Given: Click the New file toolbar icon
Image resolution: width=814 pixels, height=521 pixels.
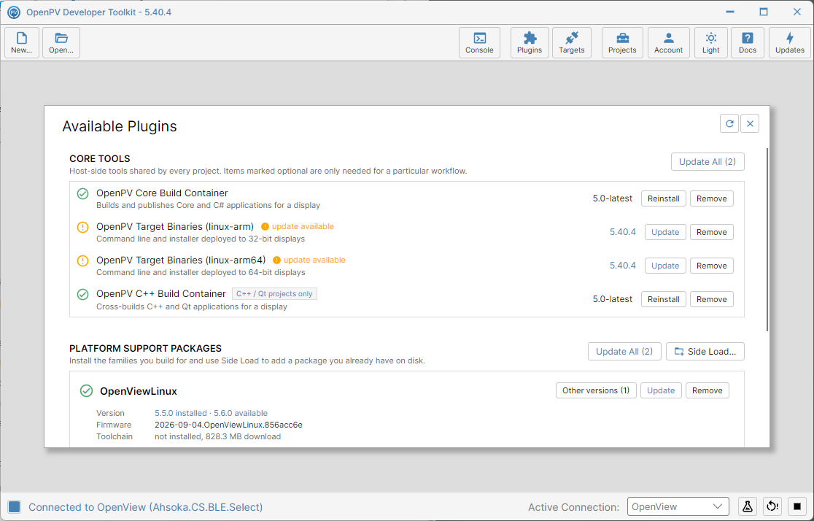Looking at the screenshot, I should (x=22, y=42).
